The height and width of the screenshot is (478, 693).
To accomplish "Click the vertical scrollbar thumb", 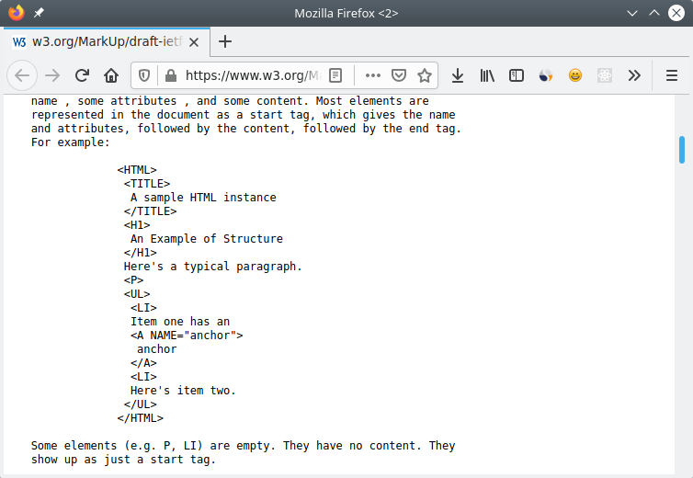I will point(682,150).
